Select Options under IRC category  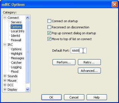[16, 49]
